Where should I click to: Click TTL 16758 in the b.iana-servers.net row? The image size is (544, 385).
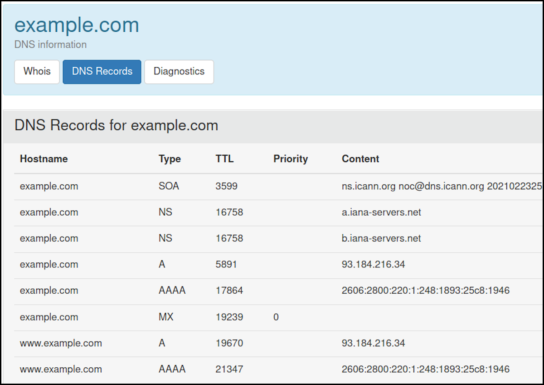click(x=229, y=238)
